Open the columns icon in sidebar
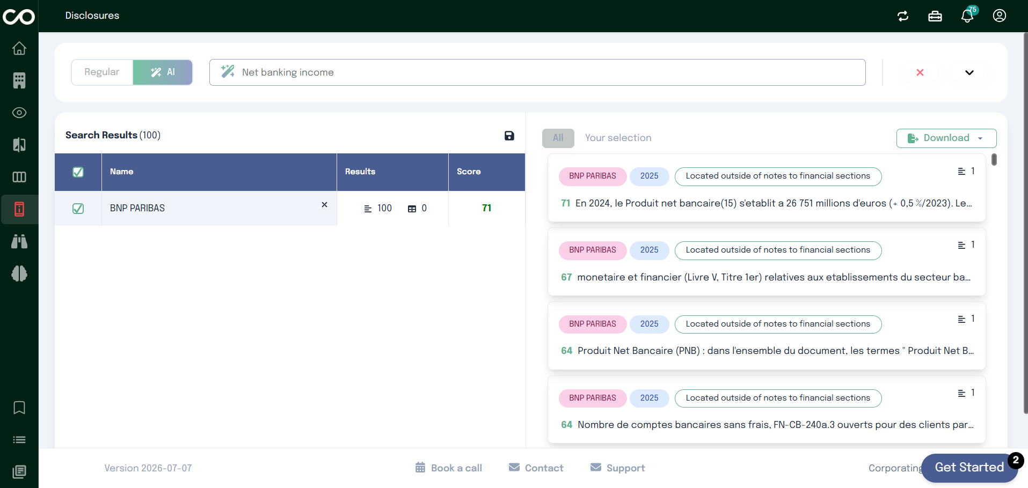 (19, 177)
